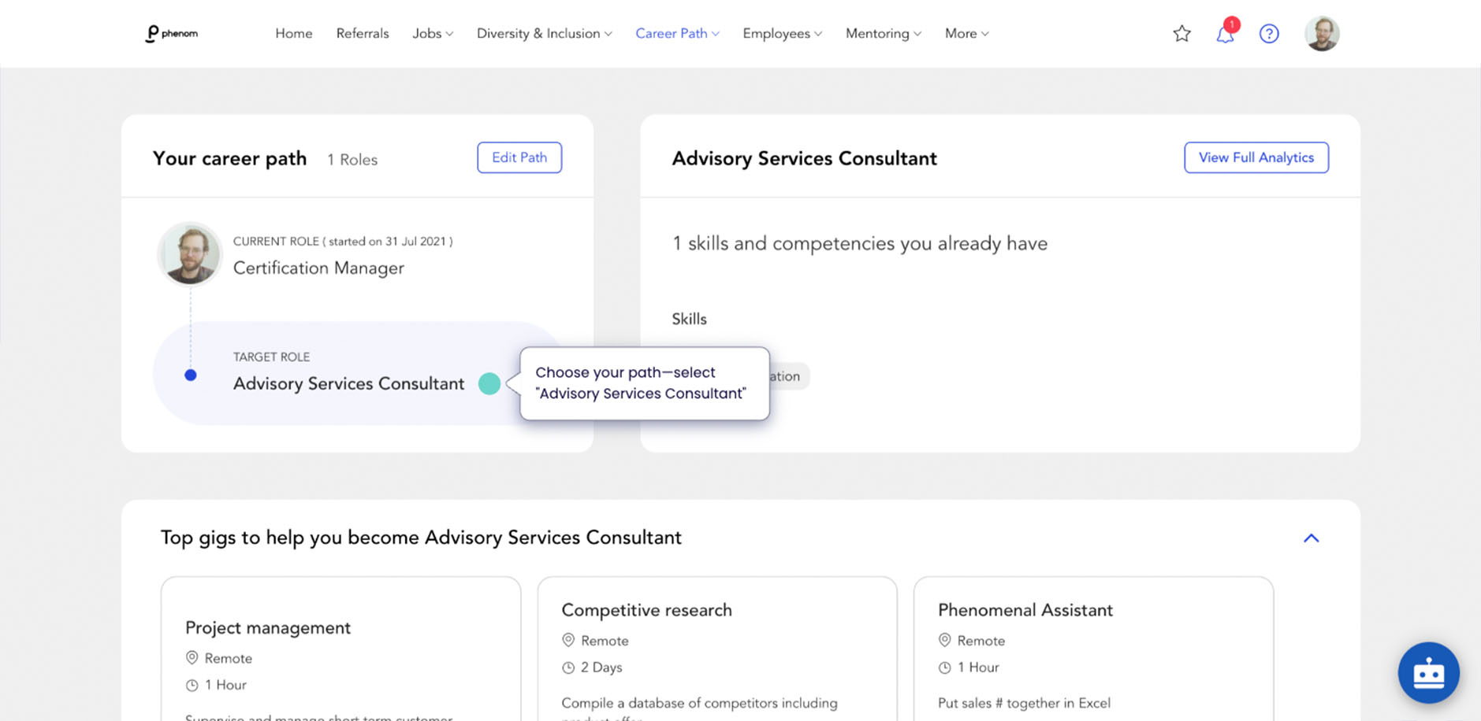Viewport: 1481px width, 721px height.
Task: Click the blue target role timeline dot
Action: click(190, 375)
